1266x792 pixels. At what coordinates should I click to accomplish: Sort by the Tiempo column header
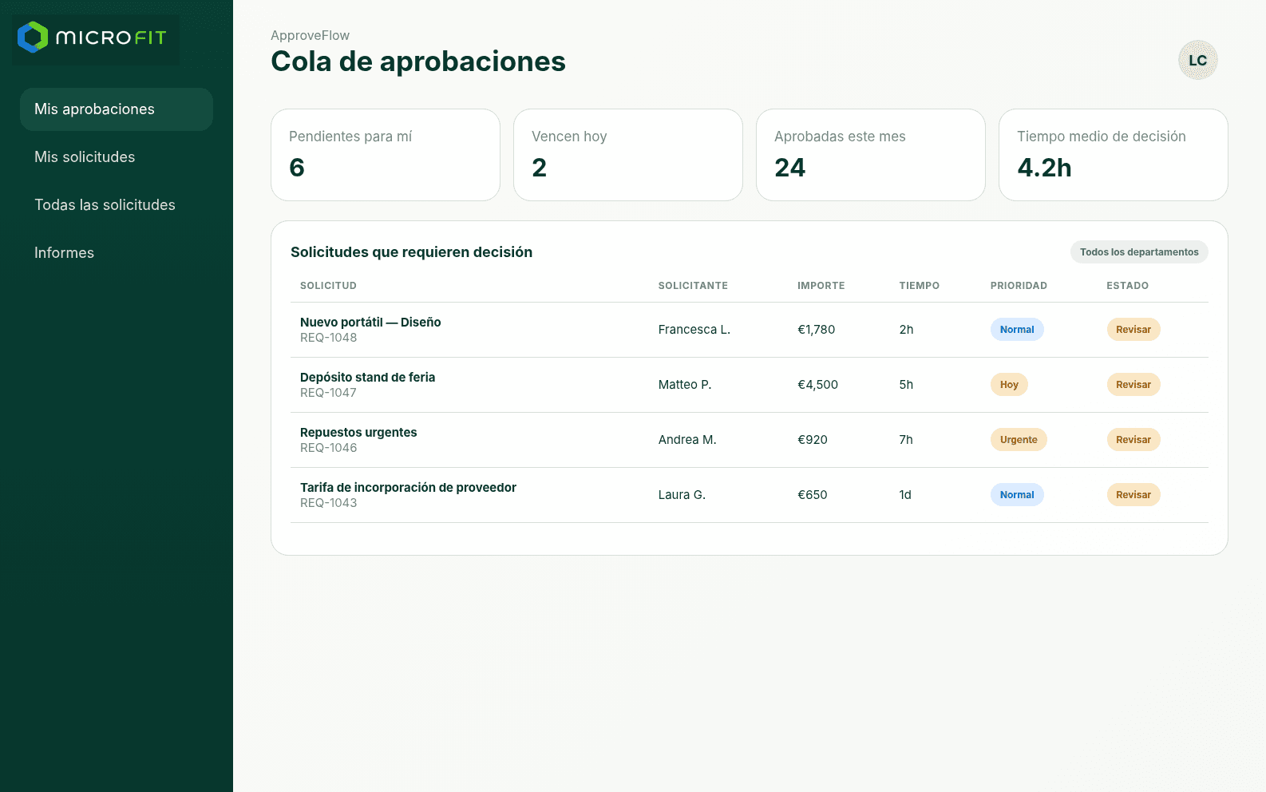point(919,286)
